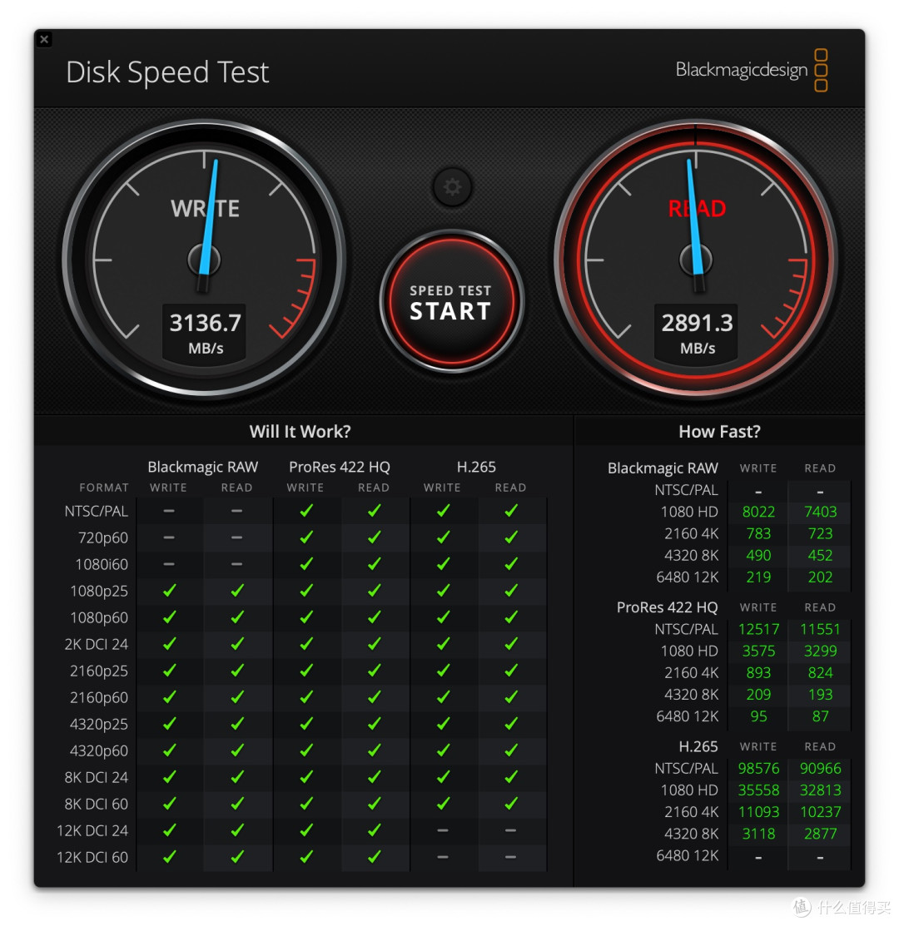Open settings via the gear icon

coord(452,187)
